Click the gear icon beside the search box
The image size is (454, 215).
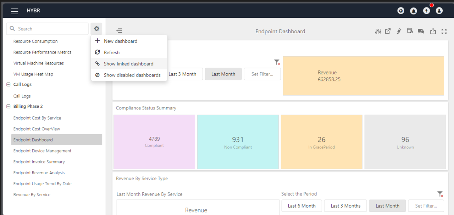[96, 29]
